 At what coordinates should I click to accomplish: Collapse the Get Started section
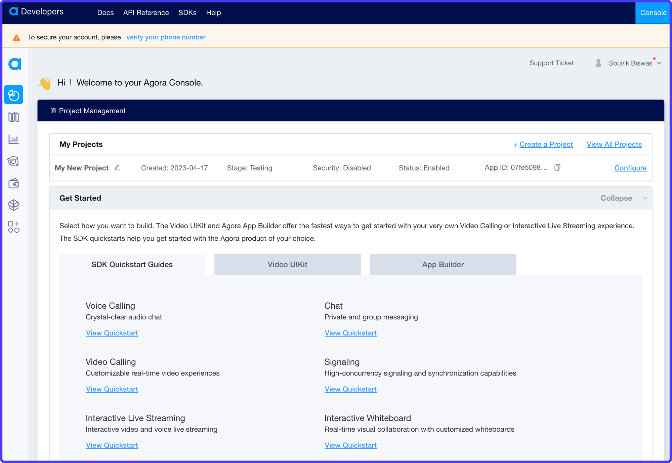(x=616, y=198)
